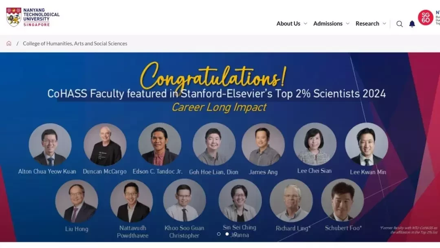Viewport: 440px width, 248px height.
Task: Click the name "James Ang"
Action: pos(263,172)
